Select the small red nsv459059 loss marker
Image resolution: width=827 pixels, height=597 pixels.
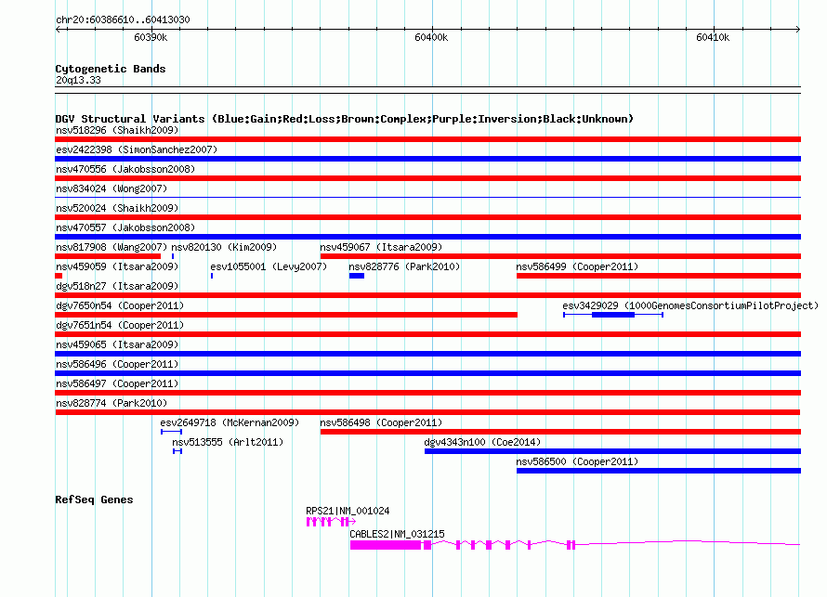tap(59, 276)
